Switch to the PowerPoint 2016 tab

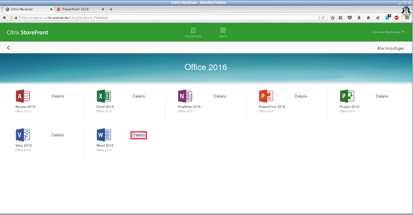point(81,9)
